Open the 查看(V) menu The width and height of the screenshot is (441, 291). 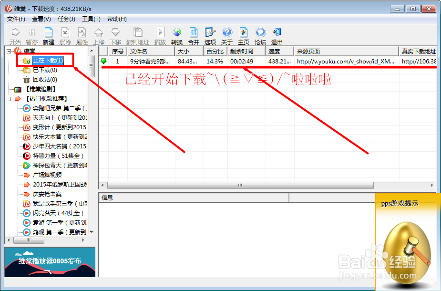[x=41, y=19]
